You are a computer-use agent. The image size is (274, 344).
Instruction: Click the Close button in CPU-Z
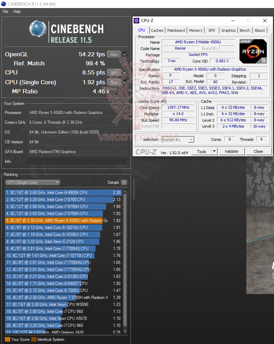[258, 151]
